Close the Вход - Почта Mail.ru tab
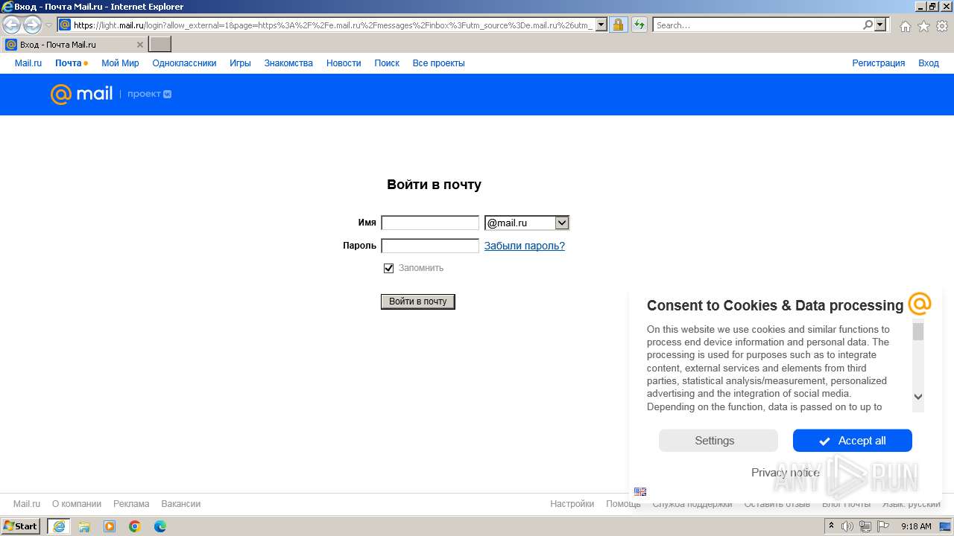Screen dimensions: 954x536 tap(139, 45)
